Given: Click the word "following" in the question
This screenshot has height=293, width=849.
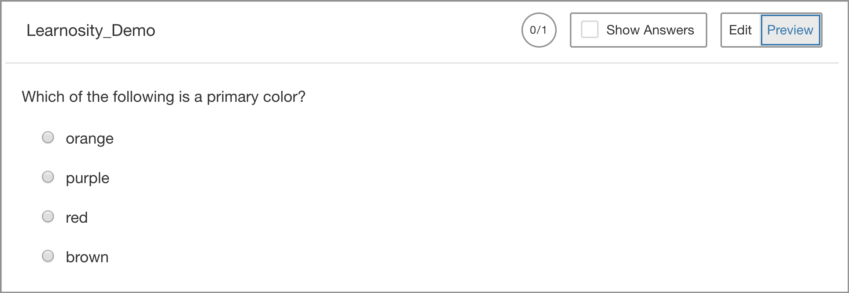Looking at the screenshot, I should 143,97.
